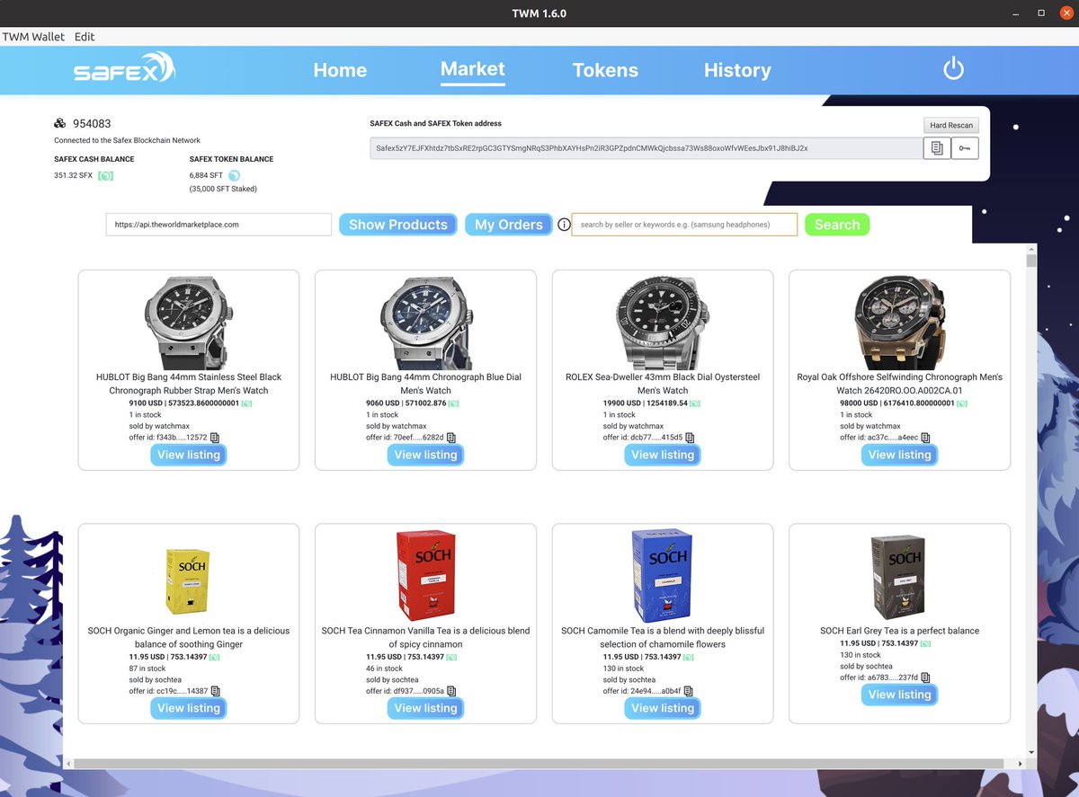Click the 351.32 SFX balance text

coord(74,175)
